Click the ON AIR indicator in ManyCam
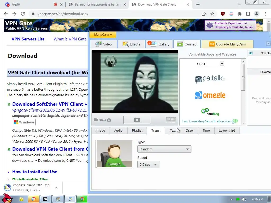The width and height of the screenshot is (271, 203). point(171,120)
